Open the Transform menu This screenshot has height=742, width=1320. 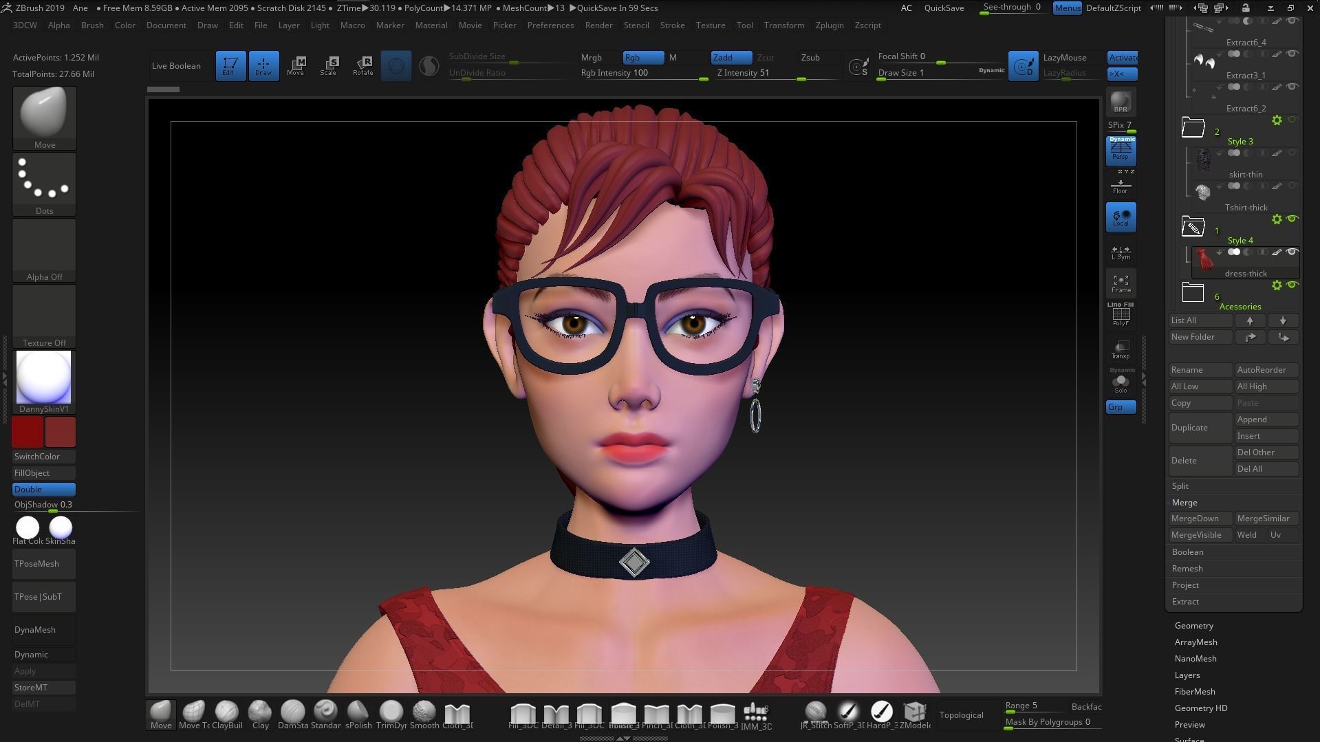pyautogui.click(x=783, y=25)
